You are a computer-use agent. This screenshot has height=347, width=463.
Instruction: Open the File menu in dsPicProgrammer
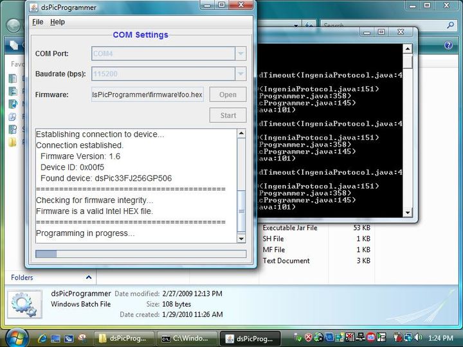[37, 22]
